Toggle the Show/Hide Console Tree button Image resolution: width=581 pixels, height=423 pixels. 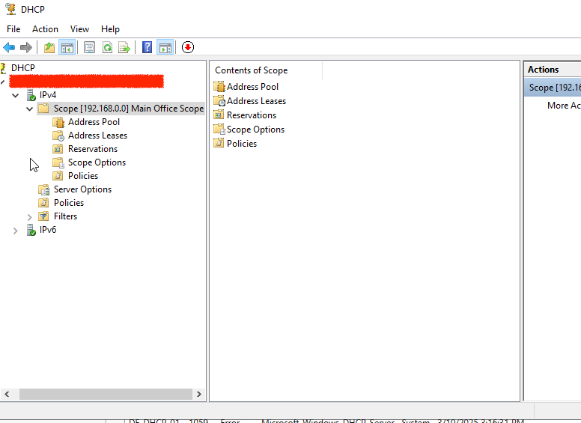(67, 47)
